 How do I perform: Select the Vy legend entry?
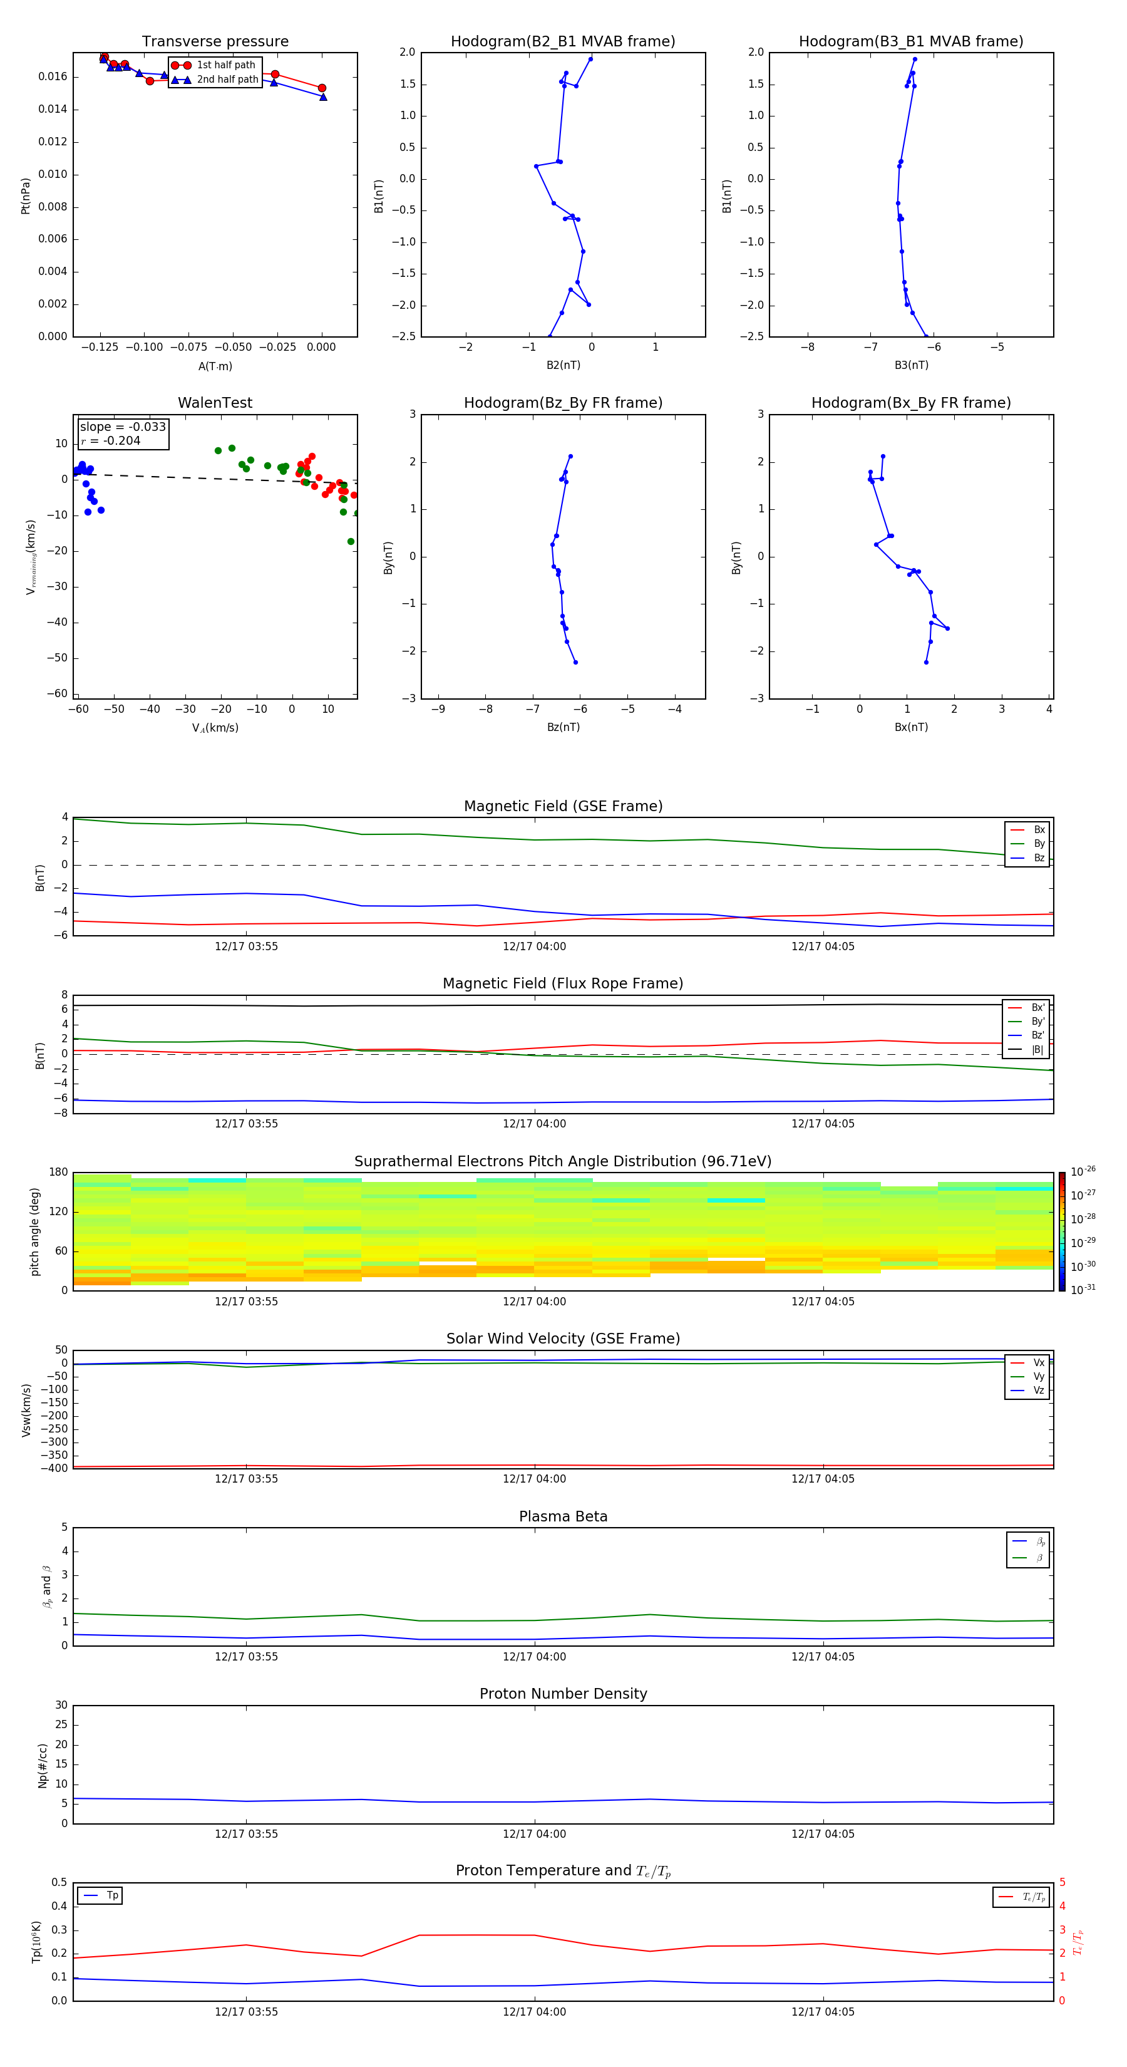pos(1027,1377)
